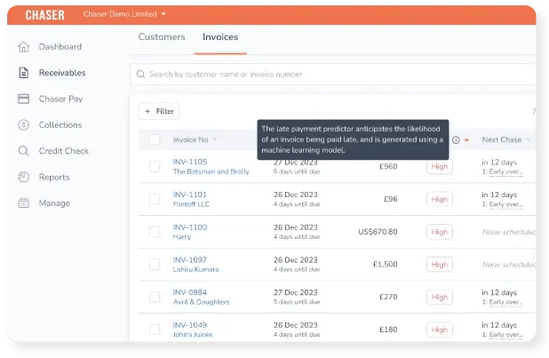
Task: Click the Credit Check magnifier icon
Action: [23, 151]
